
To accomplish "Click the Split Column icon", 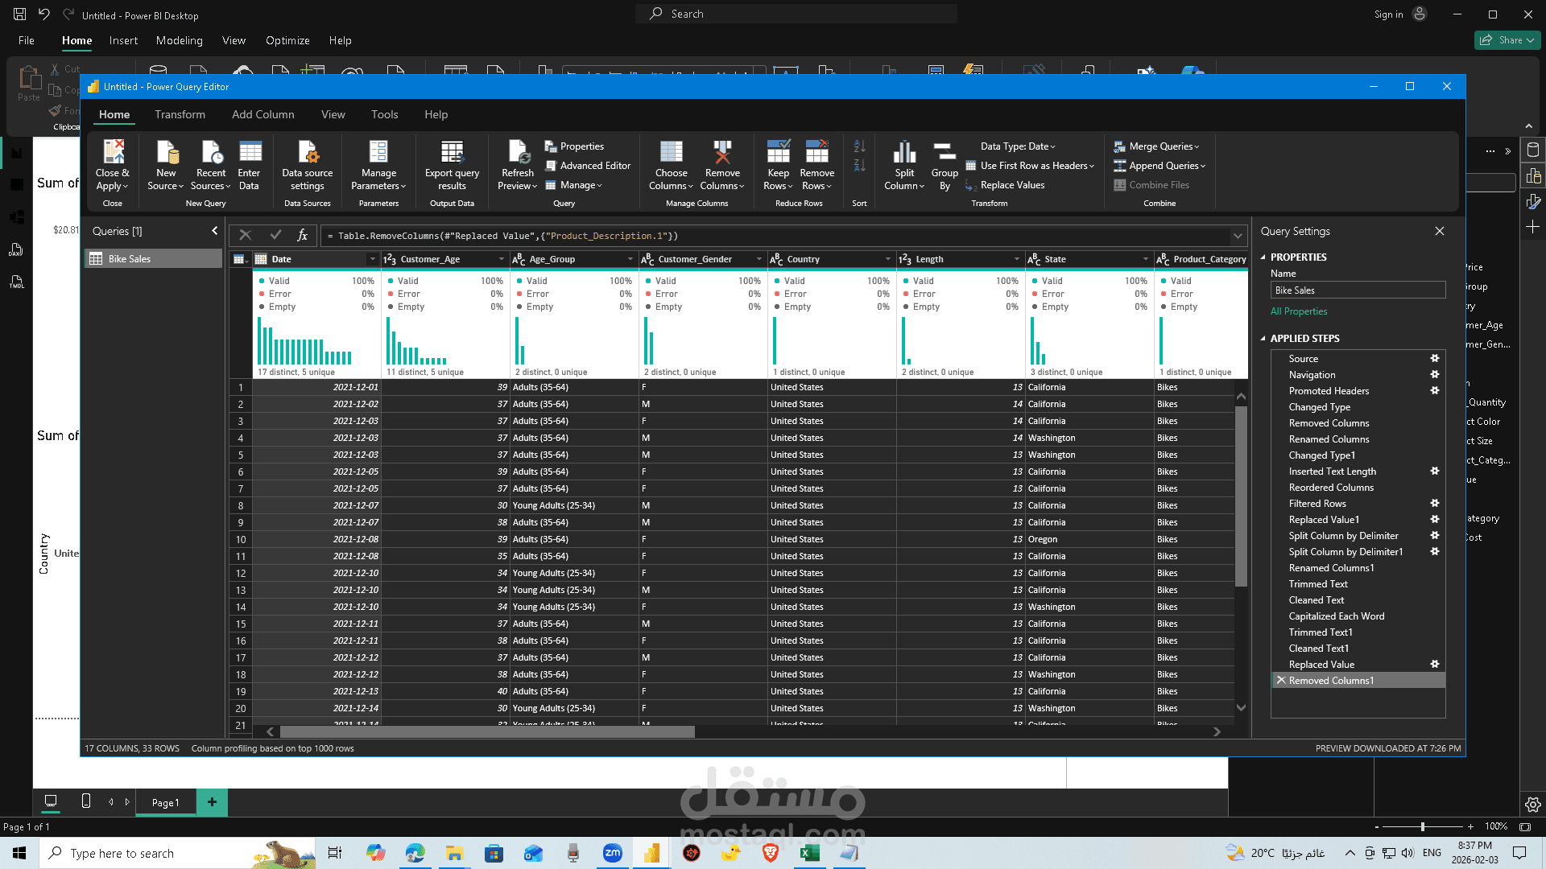I will pos(904,151).
